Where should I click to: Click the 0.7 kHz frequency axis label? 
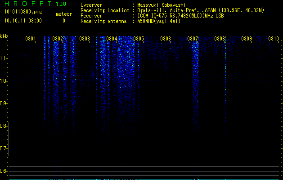click(x=3, y=148)
